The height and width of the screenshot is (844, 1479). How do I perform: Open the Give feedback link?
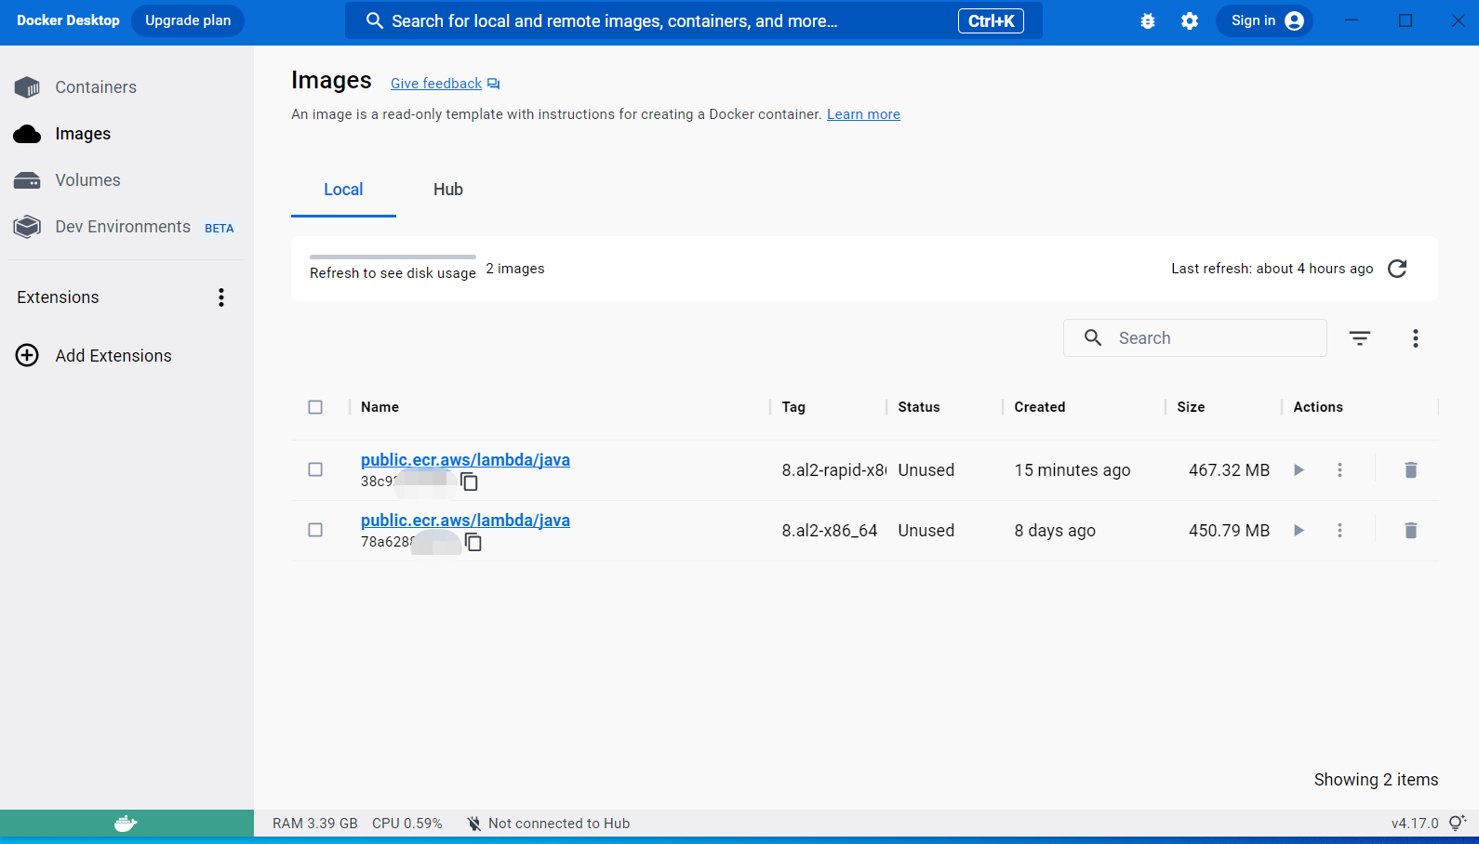tap(436, 84)
